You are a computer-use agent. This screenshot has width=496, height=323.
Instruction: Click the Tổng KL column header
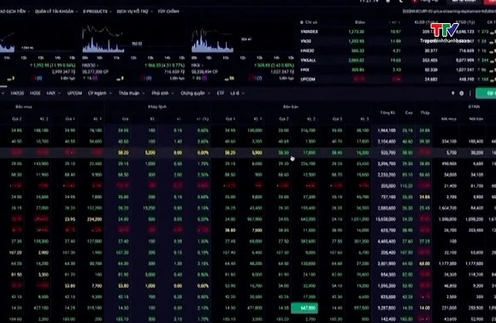pos(387,113)
